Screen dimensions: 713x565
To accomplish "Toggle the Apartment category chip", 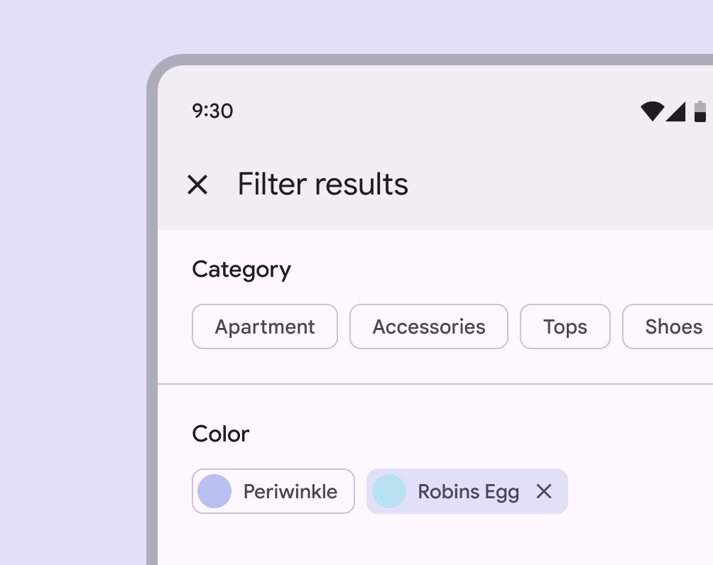I will pos(265,327).
